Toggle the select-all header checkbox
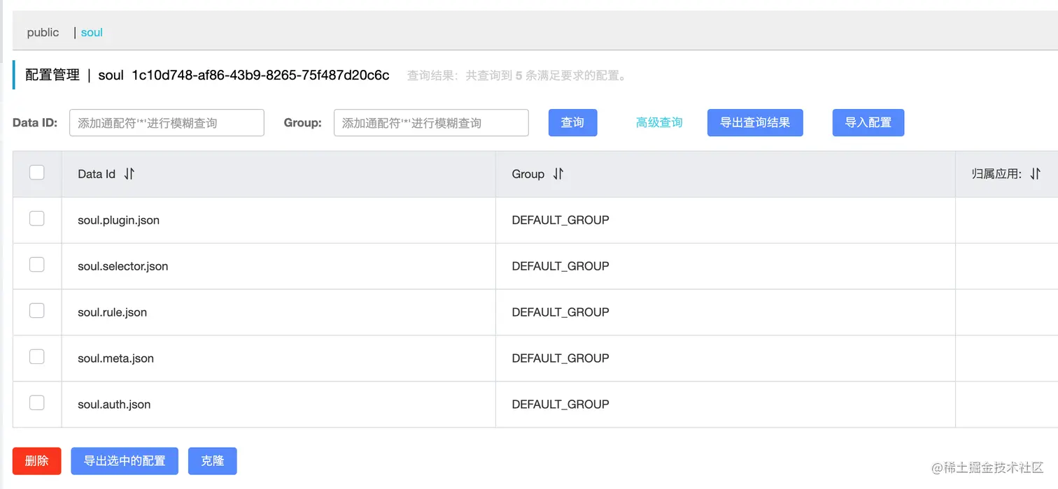 37,173
